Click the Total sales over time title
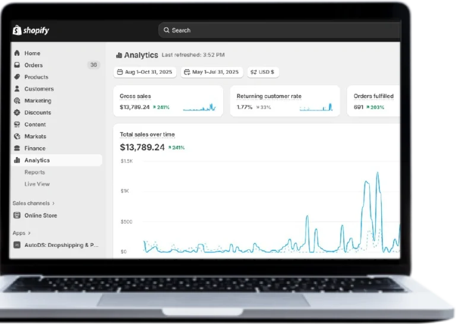The width and height of the screenshot is (456, 324). (x=147, y=135)
